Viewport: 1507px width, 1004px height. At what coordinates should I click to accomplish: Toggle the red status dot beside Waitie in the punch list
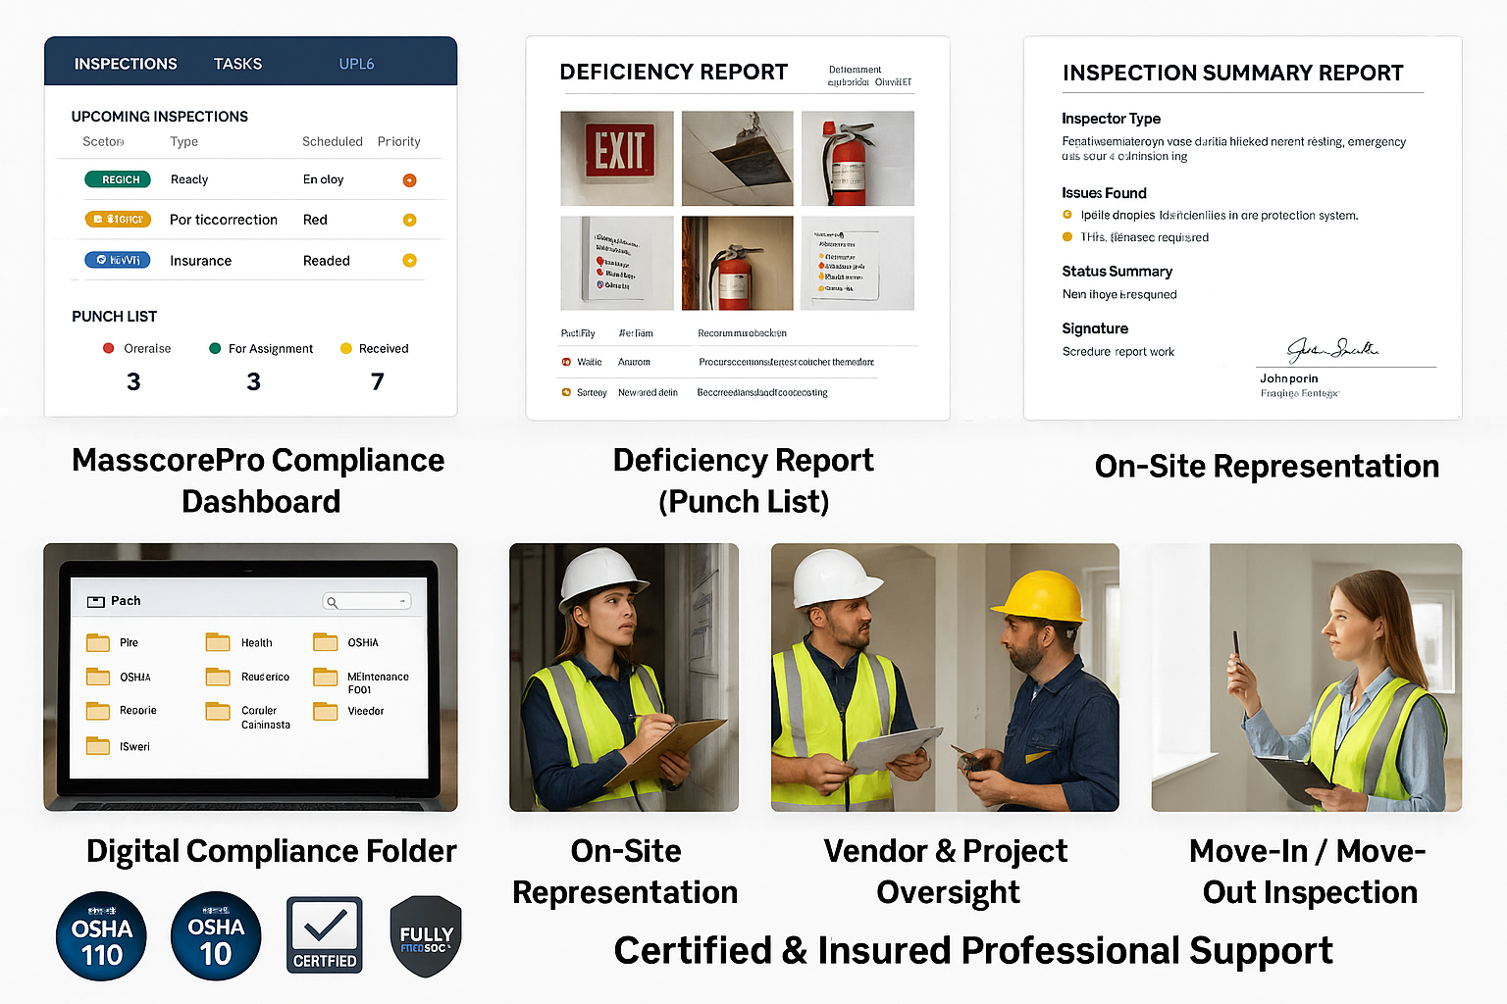[567, 362]
